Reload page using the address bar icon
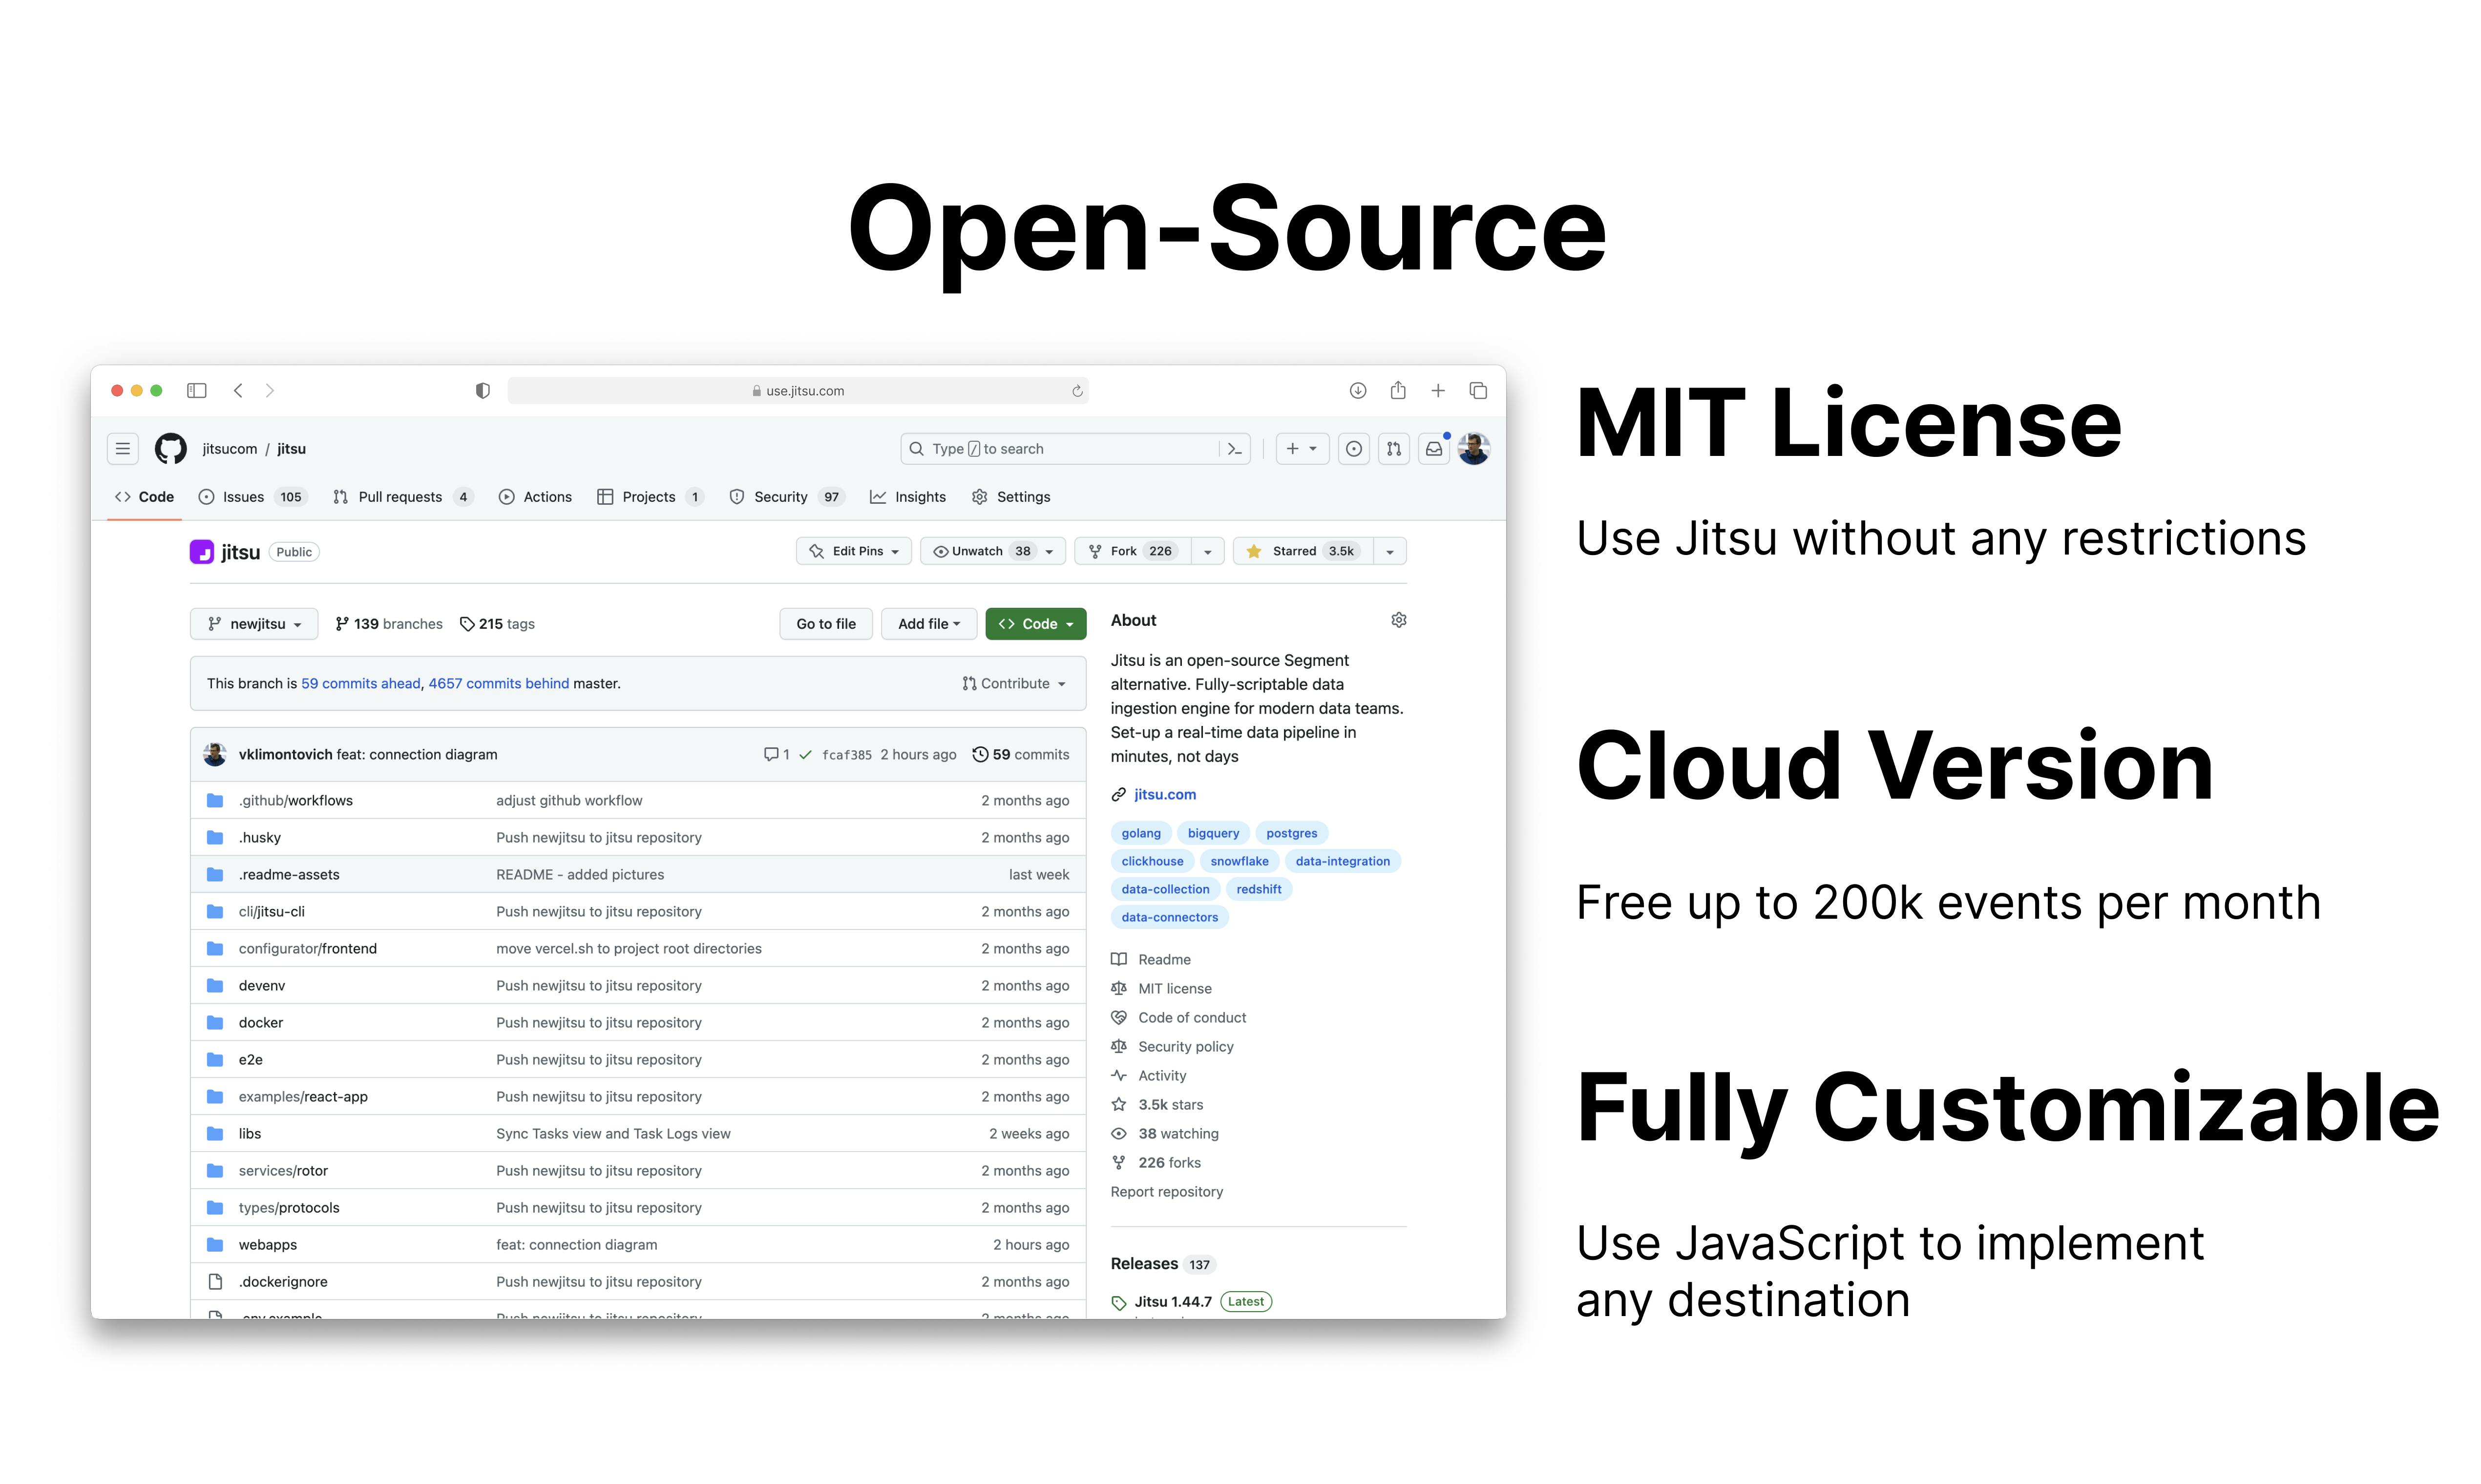 click(x=1077, y=391)
